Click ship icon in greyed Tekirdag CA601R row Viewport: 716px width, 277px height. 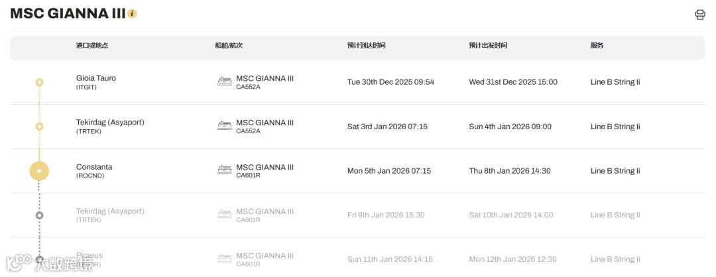click(x=225, y=215)
